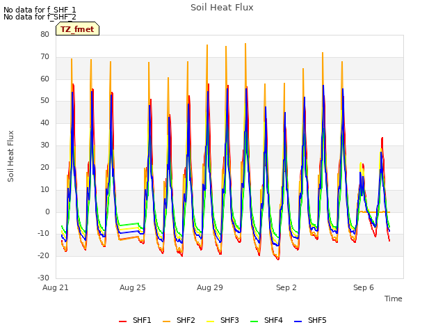Click the blue SHF5 legend color swatch
The height and width of the screenshot is (334, 445).
(298, 321)
